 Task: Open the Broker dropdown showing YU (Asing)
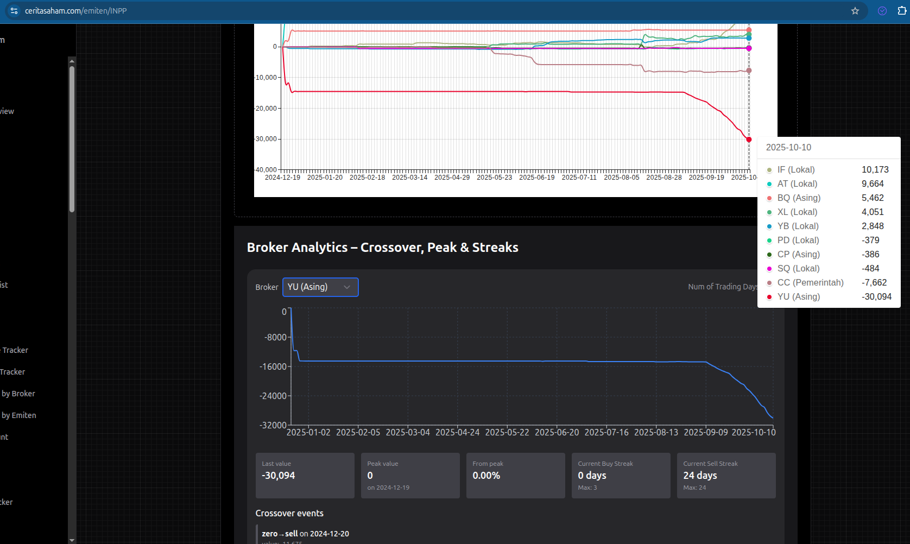tap(320, 287)
